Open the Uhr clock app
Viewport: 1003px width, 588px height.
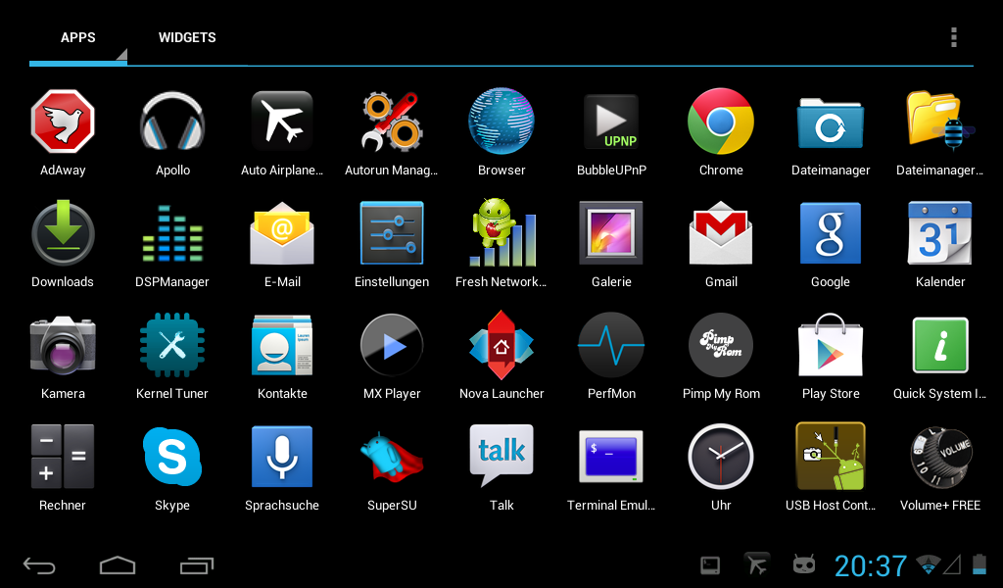coord(721,457)
